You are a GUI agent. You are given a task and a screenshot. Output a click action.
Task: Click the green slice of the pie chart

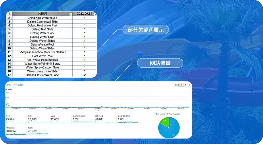coord(165,122)
